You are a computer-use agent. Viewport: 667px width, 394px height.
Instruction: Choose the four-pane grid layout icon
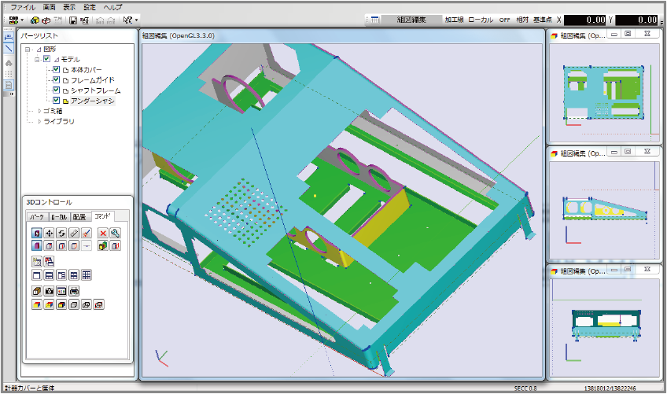[74, 275]
